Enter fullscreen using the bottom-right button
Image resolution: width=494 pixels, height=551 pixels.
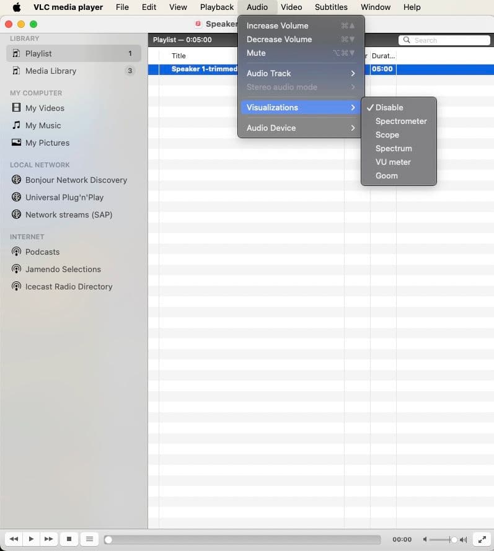482,539
